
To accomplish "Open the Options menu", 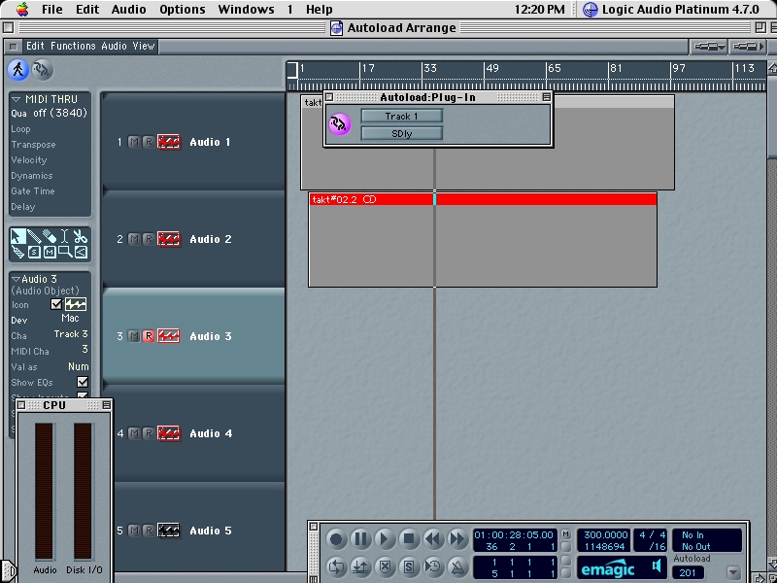I will pyautogui.click(x=182, y=9).
